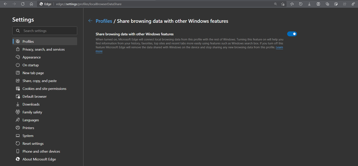The image size is (358, 166).
Task: Click the blue back arrow beside Profiles
Action: [90, 21]
